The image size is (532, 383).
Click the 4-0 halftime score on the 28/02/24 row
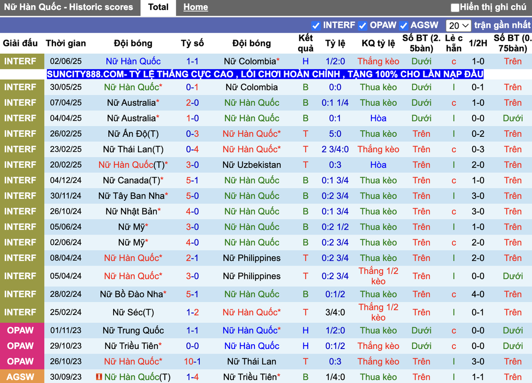pos(478,294)
